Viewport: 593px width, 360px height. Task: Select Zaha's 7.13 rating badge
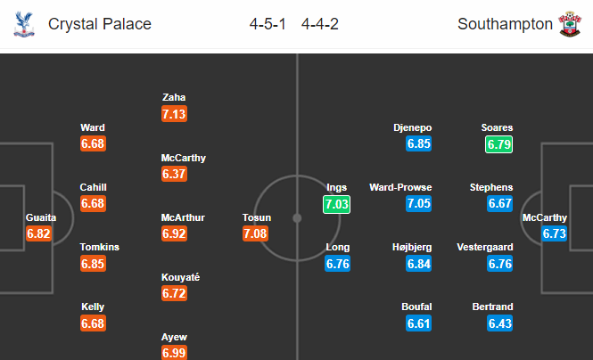[x=174, y=114]
